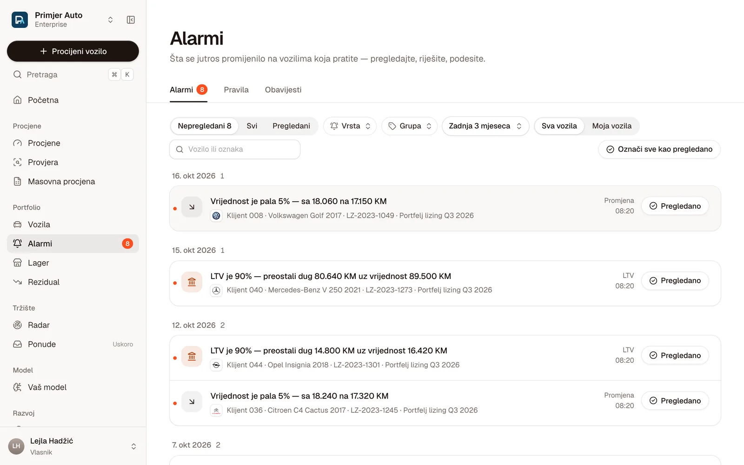Switch to the Obavijesti tab
Image resolution: width=744 pixels, height=465 pixels.
[283, 90]
